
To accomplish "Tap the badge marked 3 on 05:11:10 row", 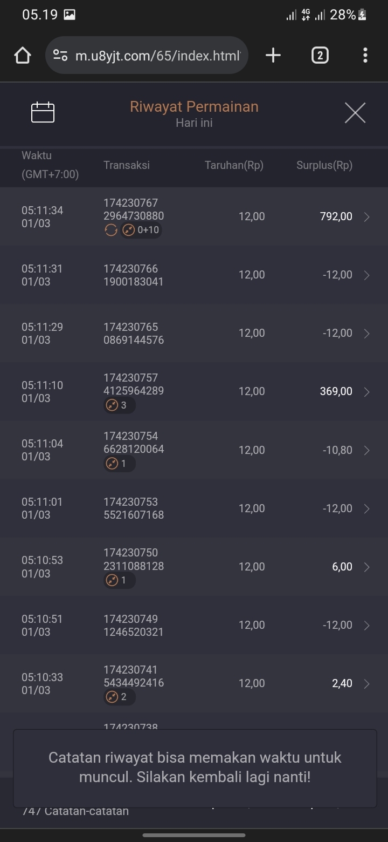I will (x=119, y=405).
